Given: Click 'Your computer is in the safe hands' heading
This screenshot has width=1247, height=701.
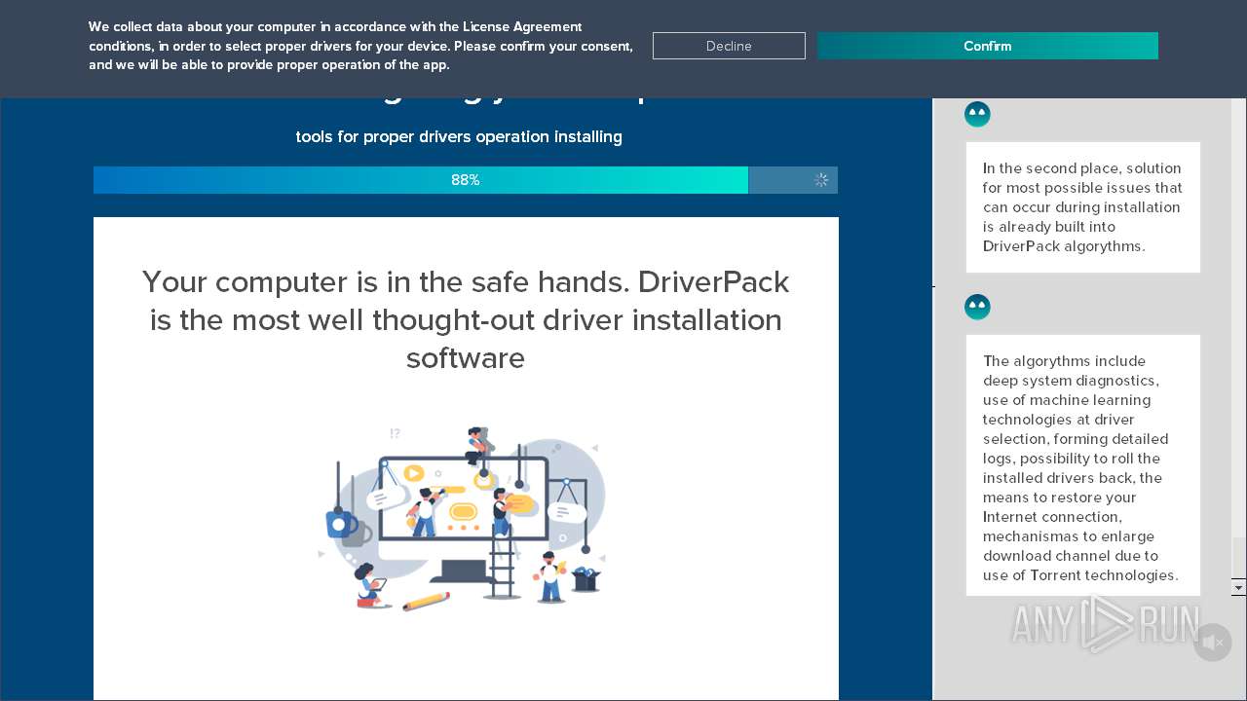Looking at the screenshot, I should coord(466,319).
